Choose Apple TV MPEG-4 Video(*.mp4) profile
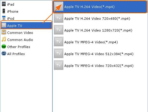 click(100, 42)
